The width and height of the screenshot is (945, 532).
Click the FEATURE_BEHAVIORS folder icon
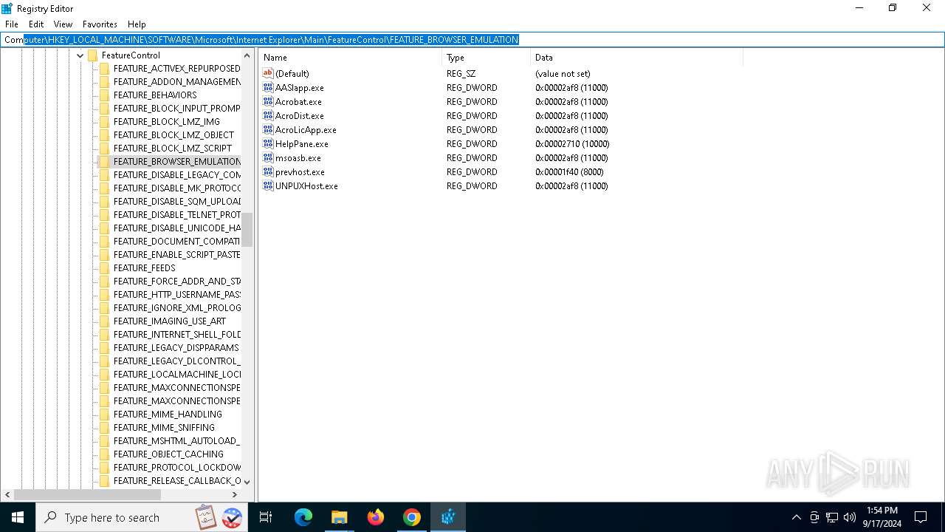(x=104, y=95)
